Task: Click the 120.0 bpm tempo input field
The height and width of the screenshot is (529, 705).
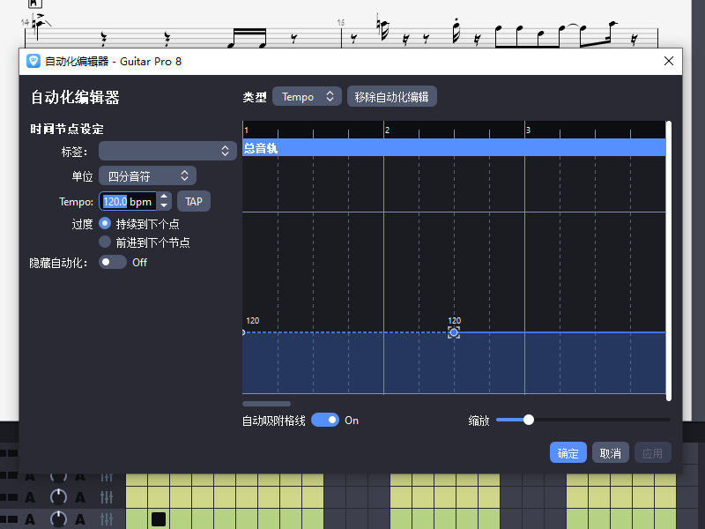Action: (128, 201)
